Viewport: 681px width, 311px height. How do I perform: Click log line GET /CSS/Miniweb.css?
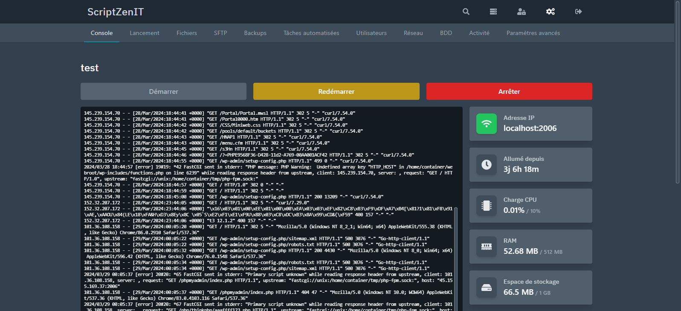point(216,125)
